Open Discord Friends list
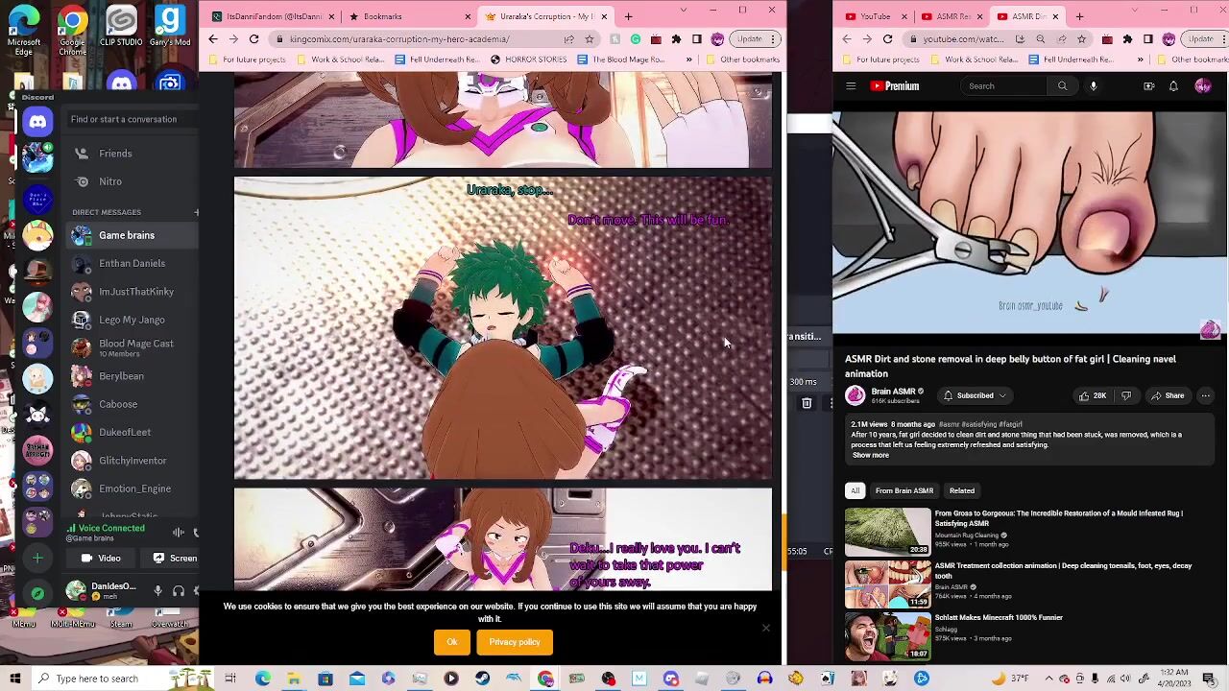 tap(115, 154)
